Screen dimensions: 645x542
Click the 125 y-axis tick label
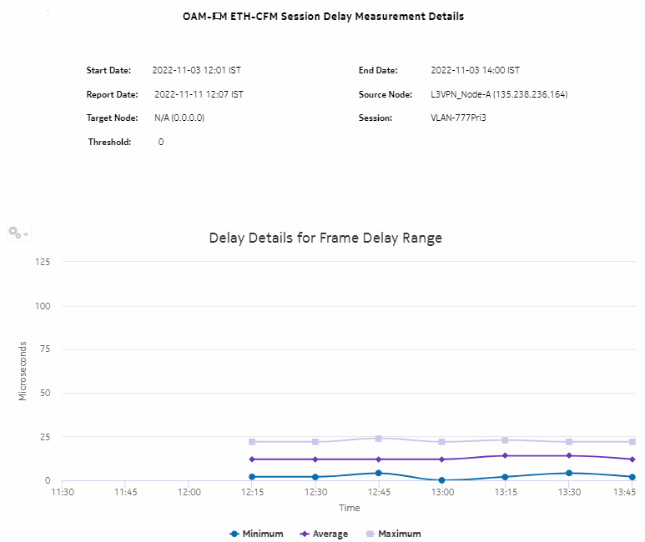43,262
